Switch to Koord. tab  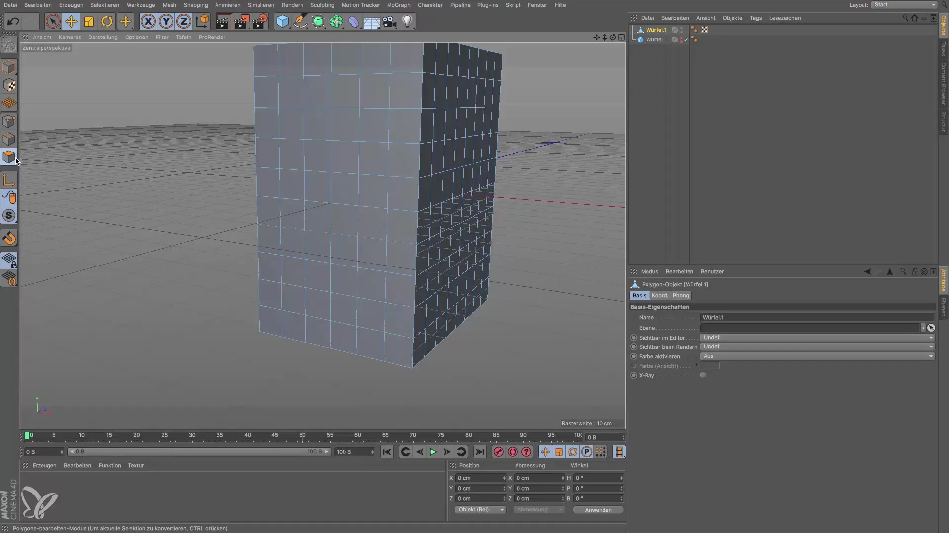[x=660, y=295]
